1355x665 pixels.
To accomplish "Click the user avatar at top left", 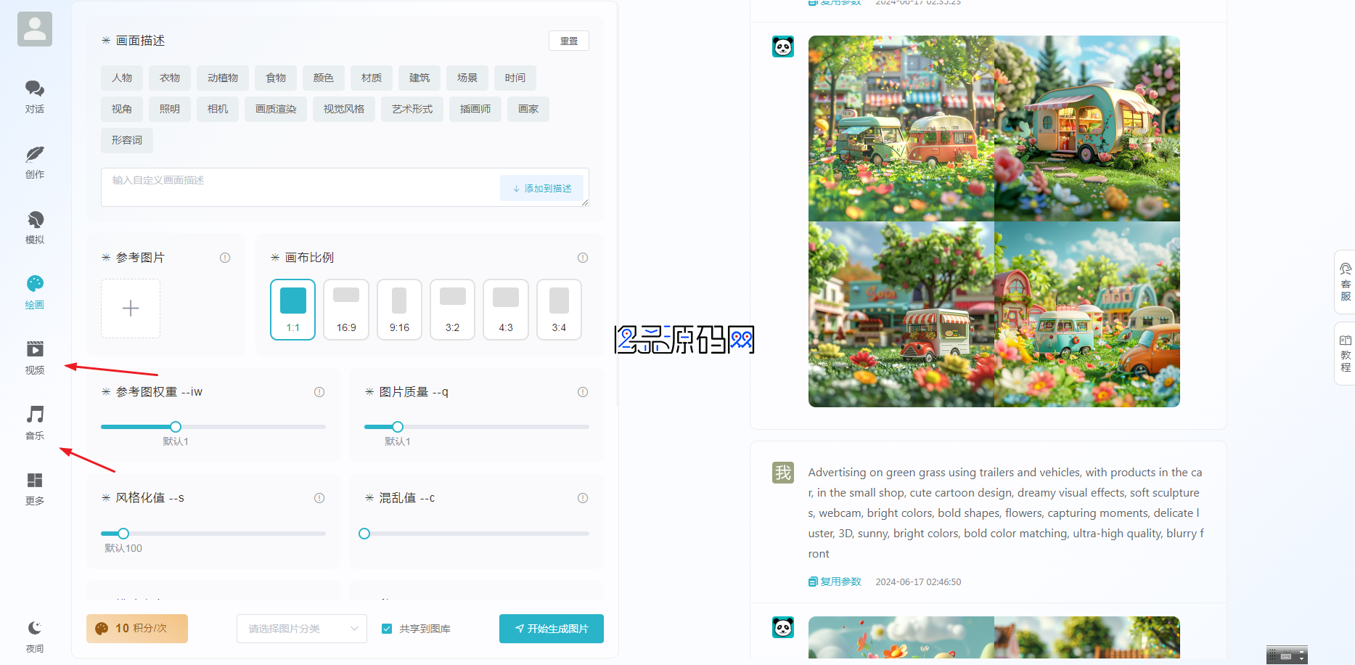I will [x=35, y=29].
